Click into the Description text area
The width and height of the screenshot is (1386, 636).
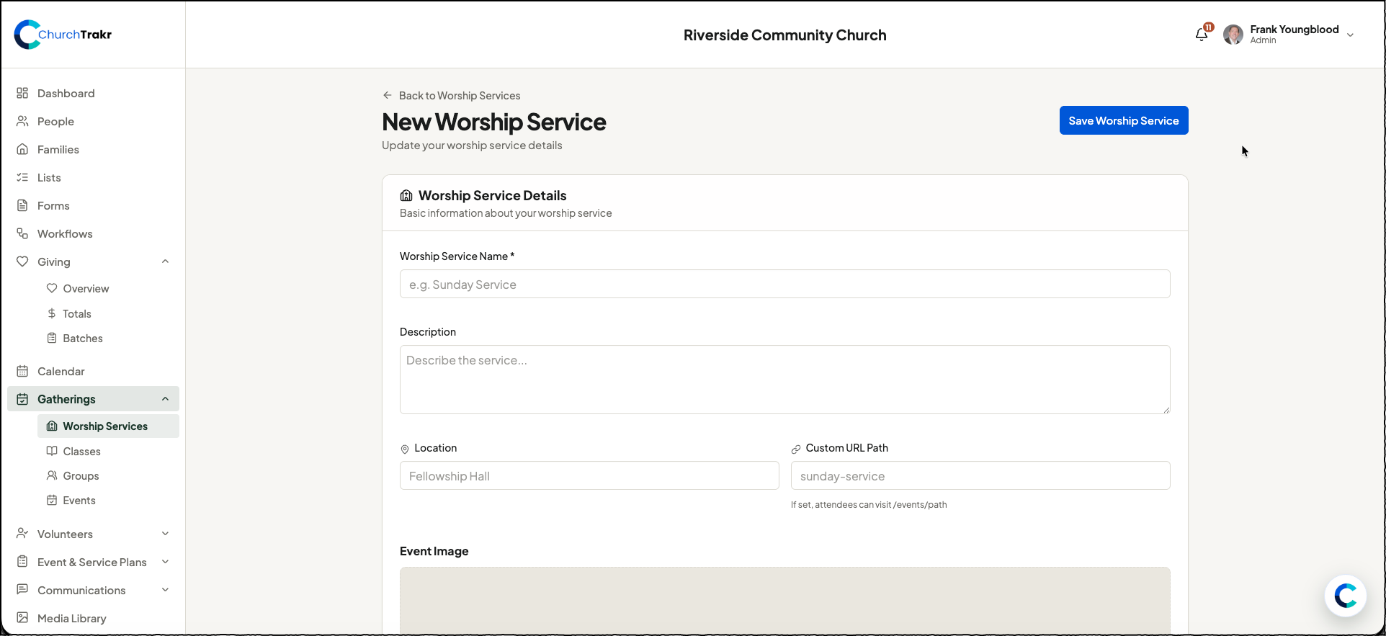(784, 380)
